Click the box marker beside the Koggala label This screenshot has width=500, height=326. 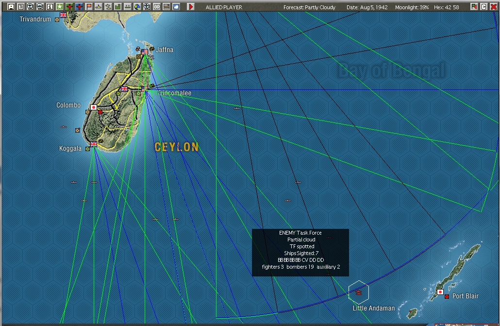click(x=88, y=149)
